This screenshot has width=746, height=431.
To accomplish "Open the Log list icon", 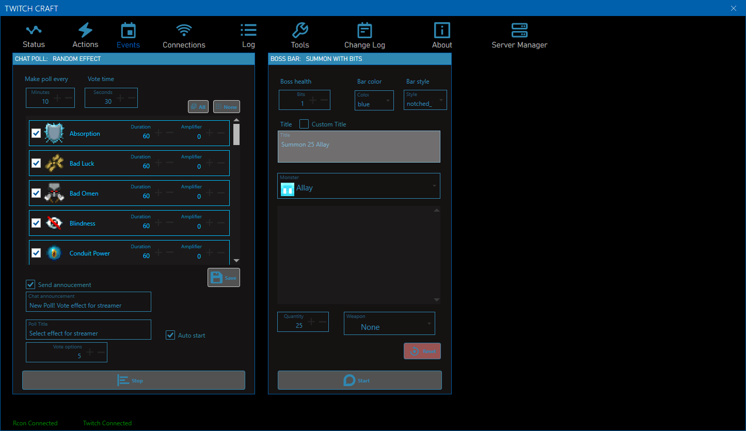I will coord(248,30).
